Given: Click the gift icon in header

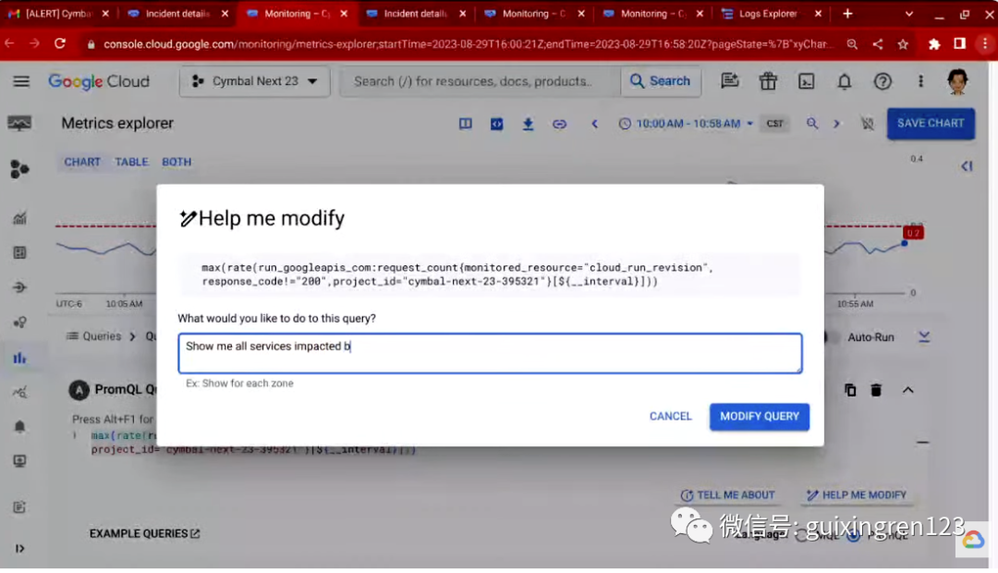Looking at the screenshot, I should pyautogui.click(x=768, y=81).
